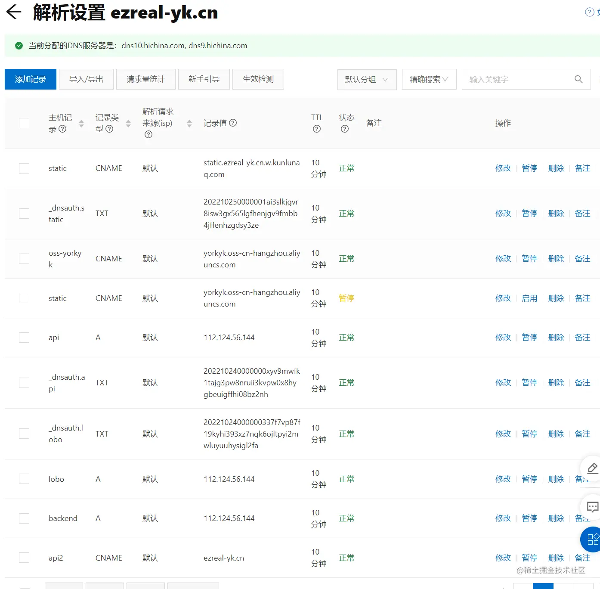Viewport: 600px width, 589px height.
Task: Click the backend host record name
Action: 63,518
